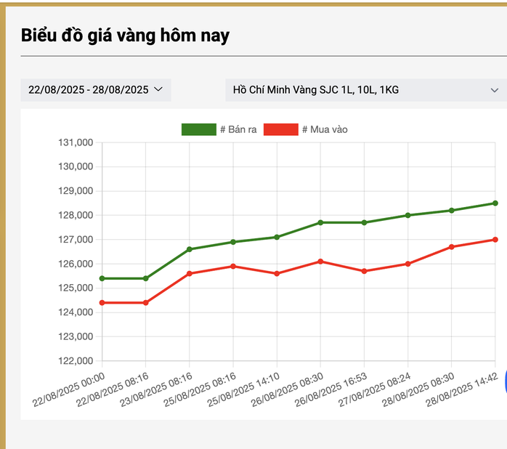507x449 pixels.
Task: Open the date range dropdown 22/08/2025 - 28/08/2025
Action: coord(88,90)
